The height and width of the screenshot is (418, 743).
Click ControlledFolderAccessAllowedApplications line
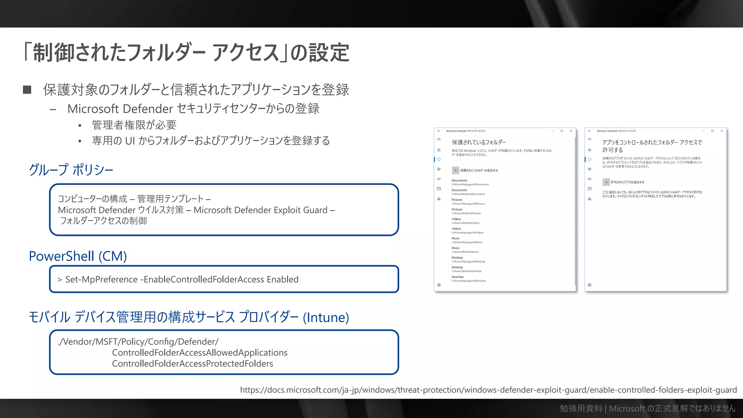point(200,353)
